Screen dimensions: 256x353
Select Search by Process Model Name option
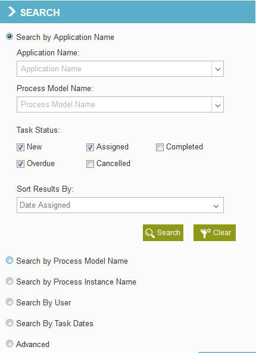click(x=10, y=261)
